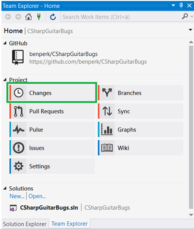Open the Issues tile
Image resolution: width=194 pixels, height=229 pixels.
click(52, 148)
